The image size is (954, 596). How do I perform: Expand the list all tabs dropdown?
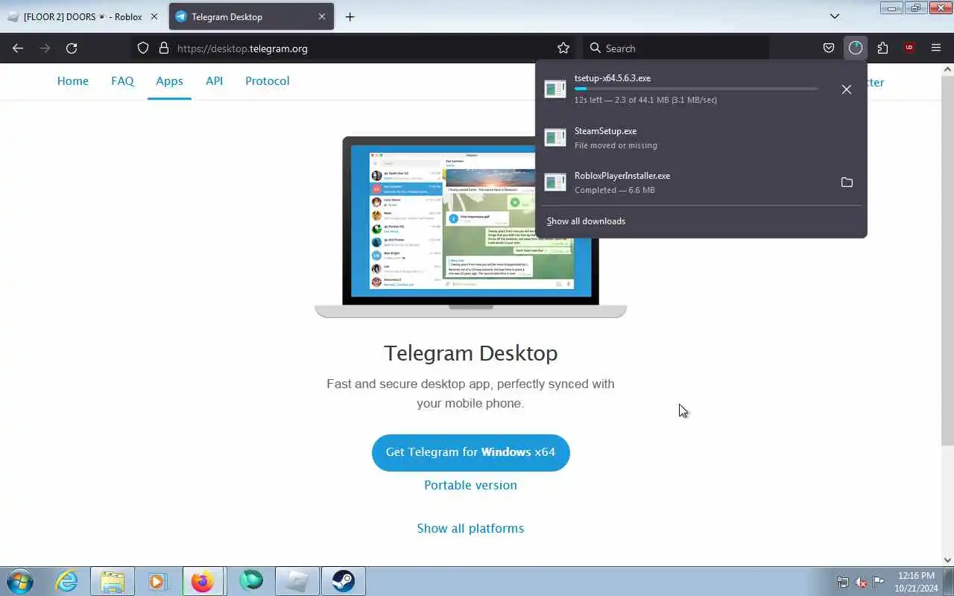coord(835,16)
